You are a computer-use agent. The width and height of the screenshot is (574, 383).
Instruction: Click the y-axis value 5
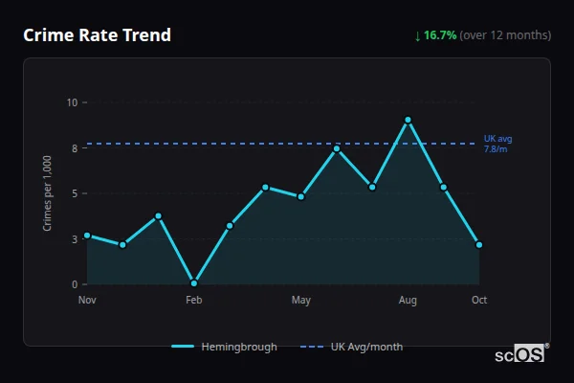pos(75,193)
